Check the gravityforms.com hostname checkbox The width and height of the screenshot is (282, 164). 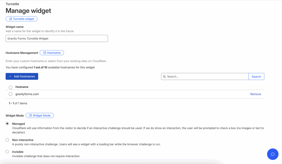pos(10,94)
